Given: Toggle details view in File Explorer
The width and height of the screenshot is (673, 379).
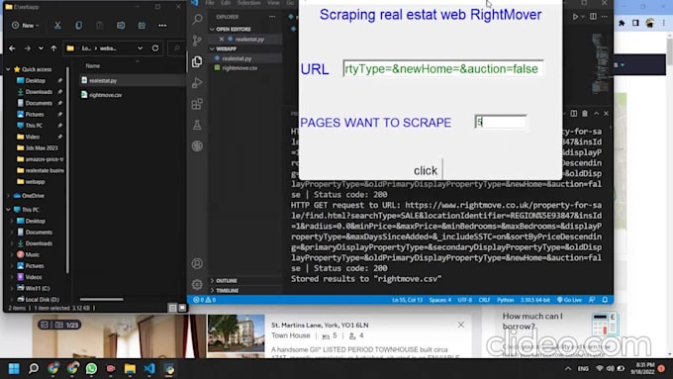Looking at the screenshot, I should tap(172, 308).
